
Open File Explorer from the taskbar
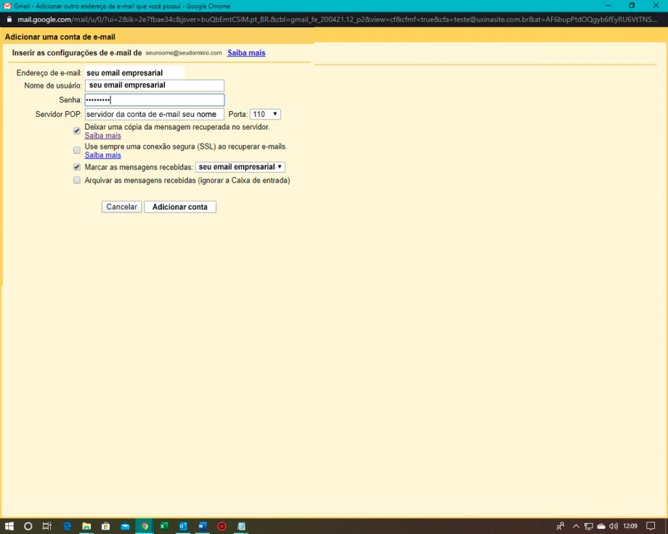click(86, 526)
